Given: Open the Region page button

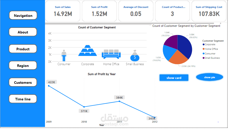Looking at the screenshot, I should click(x=23, y=65).
